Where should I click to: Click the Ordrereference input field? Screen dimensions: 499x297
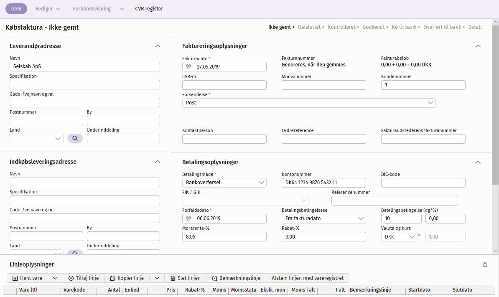pos(323,139)
